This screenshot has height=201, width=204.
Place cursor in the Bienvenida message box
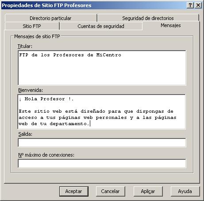(x=102, y=112)
